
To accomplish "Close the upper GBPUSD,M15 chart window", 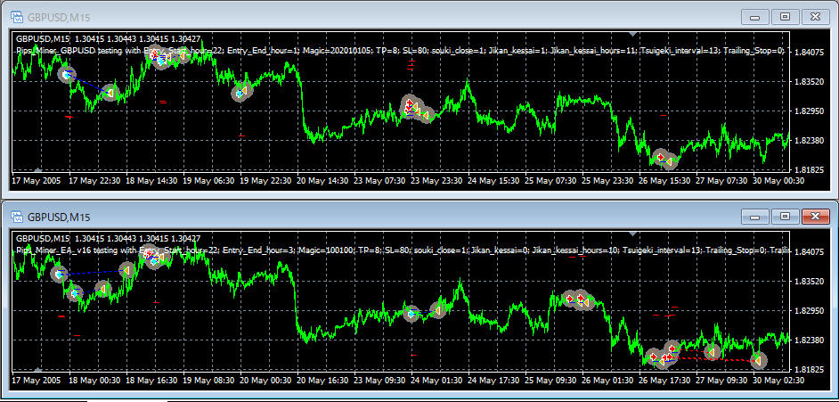I will point(816,17).
